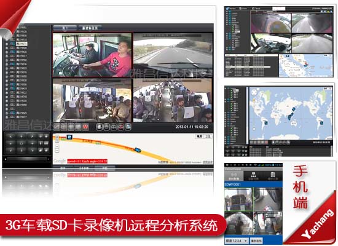338x246 pixels.
Task: Switch route map to satellite view
Action: tap(208, 136)
